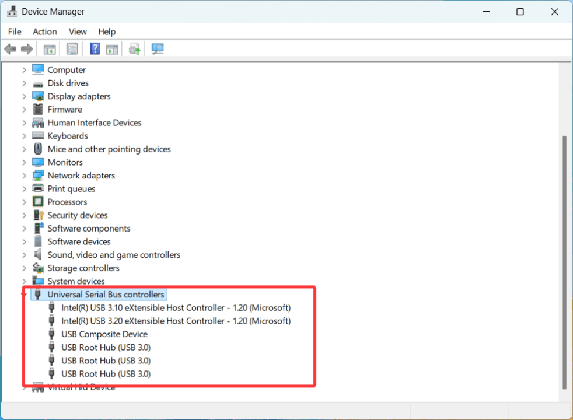Viewport: 573px width, 420px height.
Task: Click the Help icon in the toolbar
Action: tap(95, 48)
